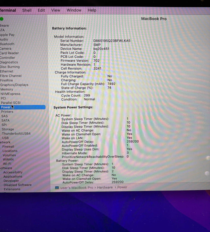This screenshot has height=232, width=210.
Task: Click Full Charge Capacity value 7492
Action: 111,84
